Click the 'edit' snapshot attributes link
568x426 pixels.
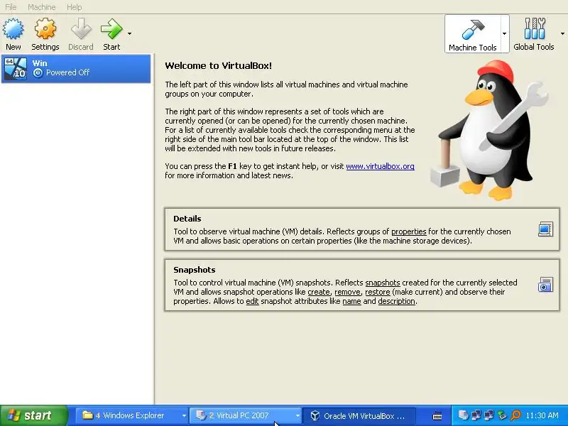point(252,301)
